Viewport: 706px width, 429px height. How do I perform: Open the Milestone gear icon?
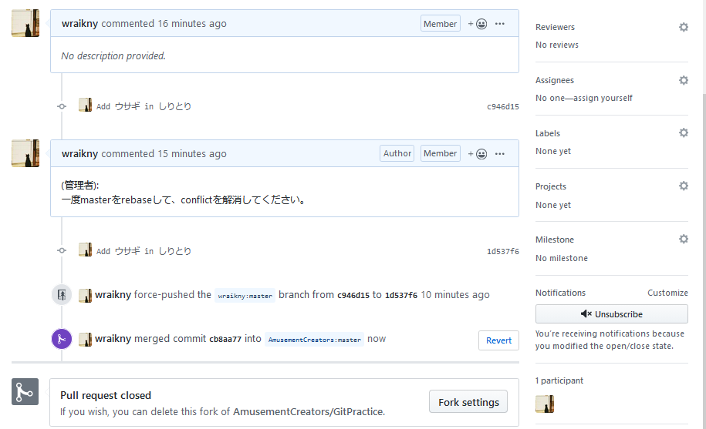tap(684, 239)
